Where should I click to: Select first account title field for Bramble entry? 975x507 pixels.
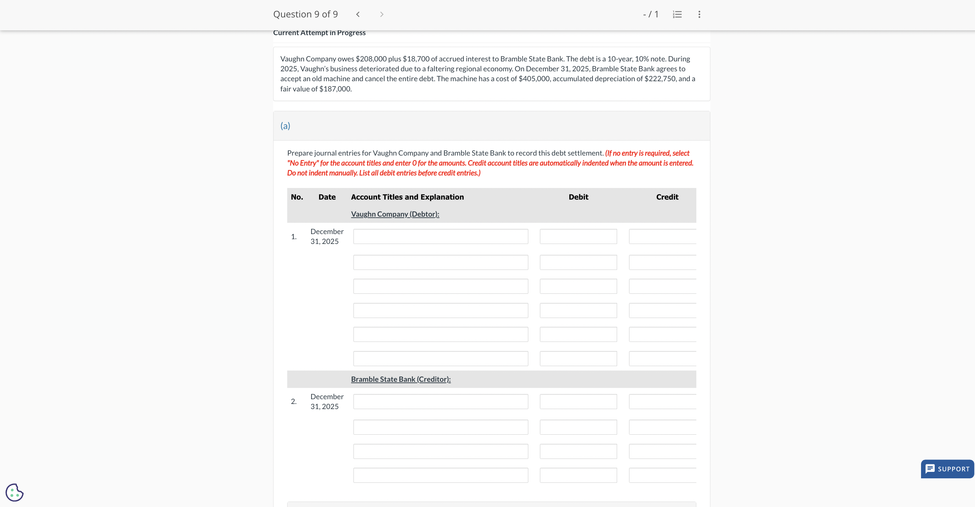[x=441, y=402]
